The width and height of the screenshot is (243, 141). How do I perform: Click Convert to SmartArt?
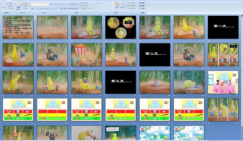87,8
